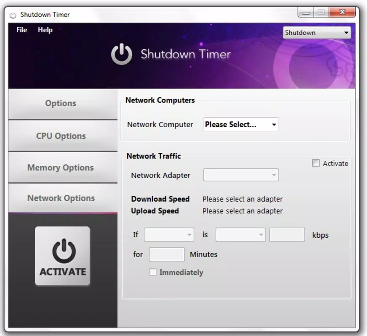Click the Network Traffic group heading
This screenshot has width=367, height=336.
154,156
